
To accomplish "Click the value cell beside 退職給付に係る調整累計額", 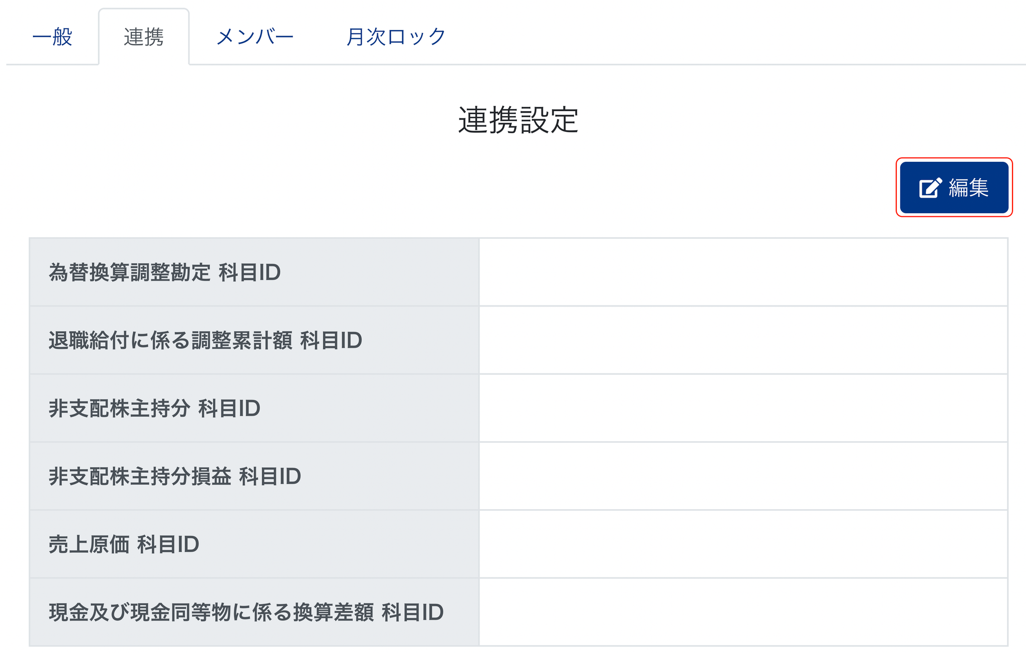I will [743, 341].
